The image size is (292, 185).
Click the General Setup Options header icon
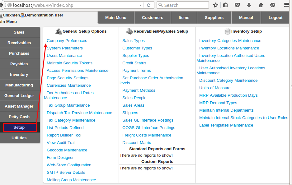[59, 31]
